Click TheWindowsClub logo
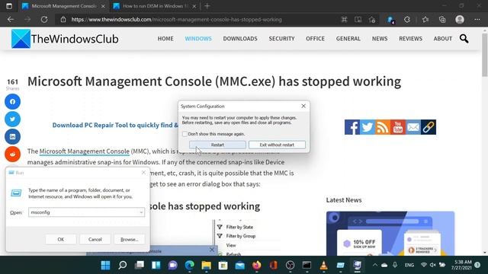 click(65, 39)
